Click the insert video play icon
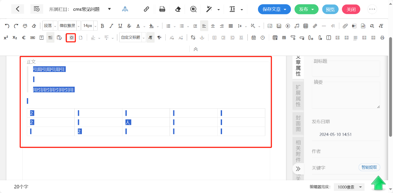This screenshot has width=393, height=193. coord(288,26)
